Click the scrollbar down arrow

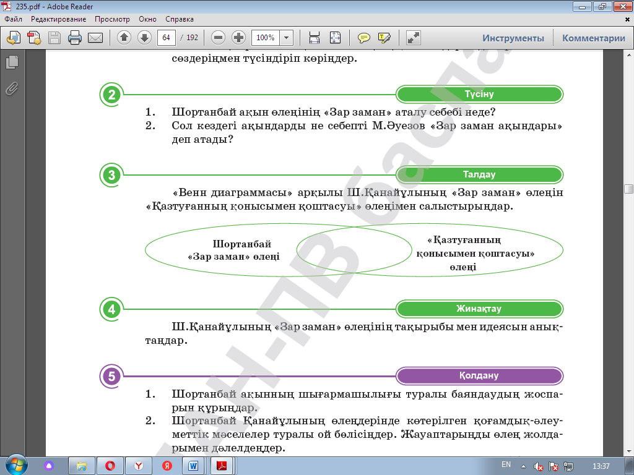tap(629, 451)
